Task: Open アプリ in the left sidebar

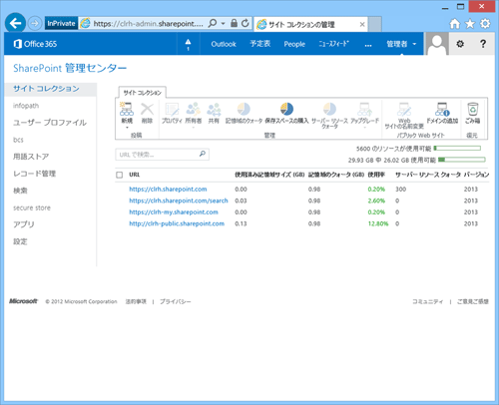Action: click(24, 224)
